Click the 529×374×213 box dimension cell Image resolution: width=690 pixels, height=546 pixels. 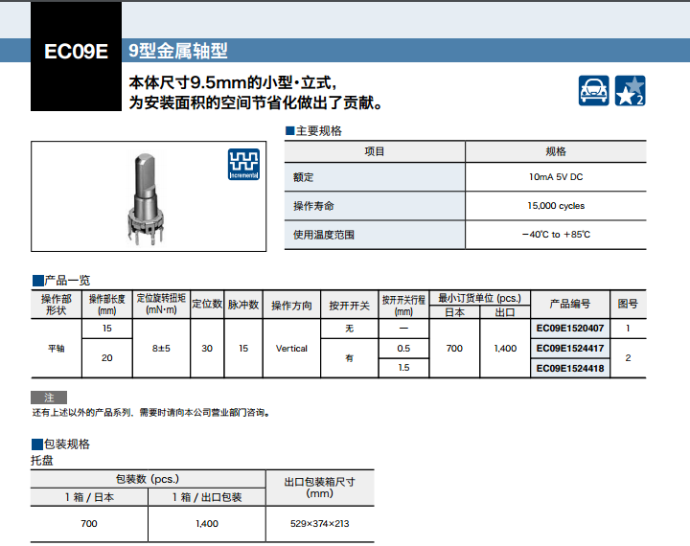tap(319, 524)
